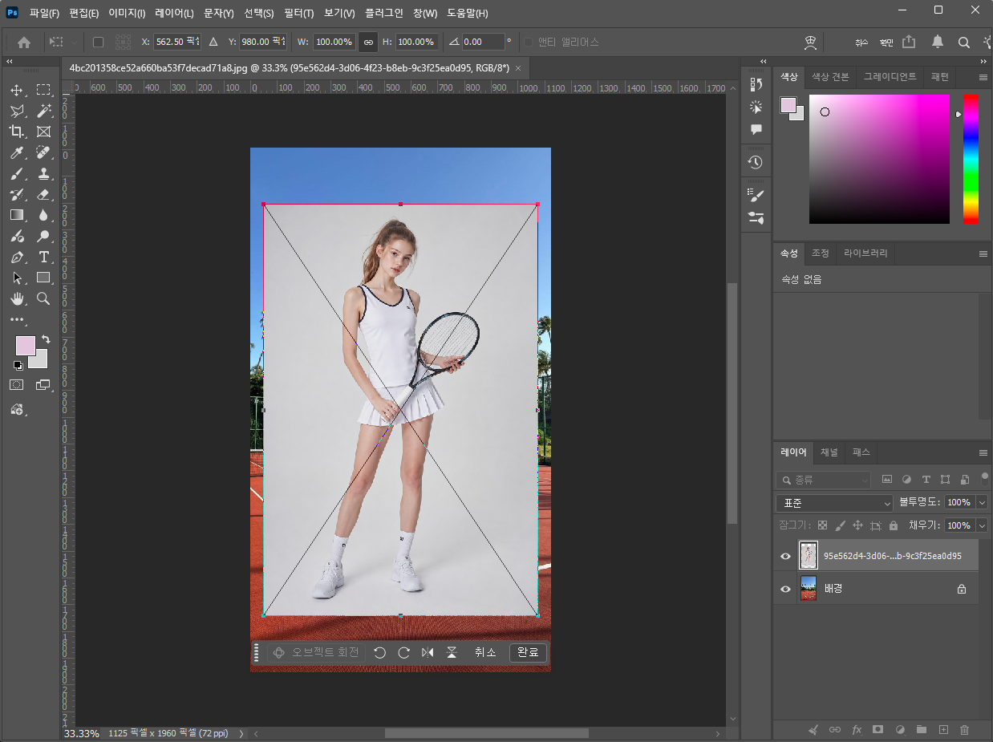Viewport: 993px width, 742px height.
Task: Rotate 90 degrees clockwise in transform bar
Action: coord(403,653)
